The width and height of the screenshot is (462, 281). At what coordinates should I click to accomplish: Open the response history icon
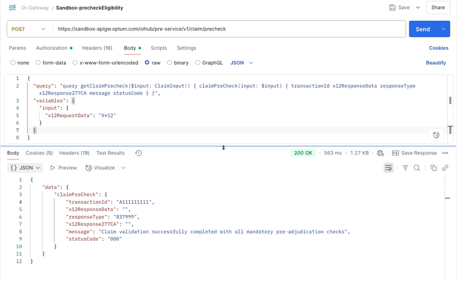click(x=138, y=153)
